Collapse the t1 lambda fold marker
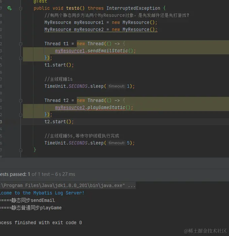229x236 pixels. click(21, 44)
